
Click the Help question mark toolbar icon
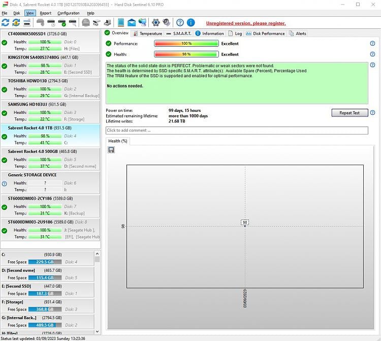180,22
